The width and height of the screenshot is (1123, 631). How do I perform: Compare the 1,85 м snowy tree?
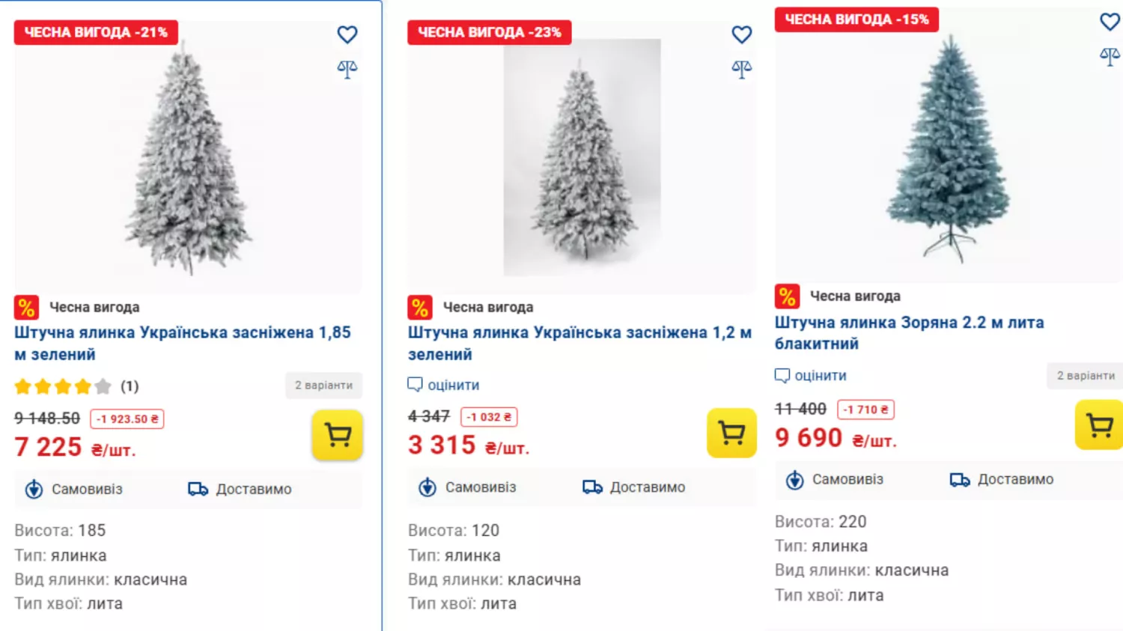coord(347,70)
